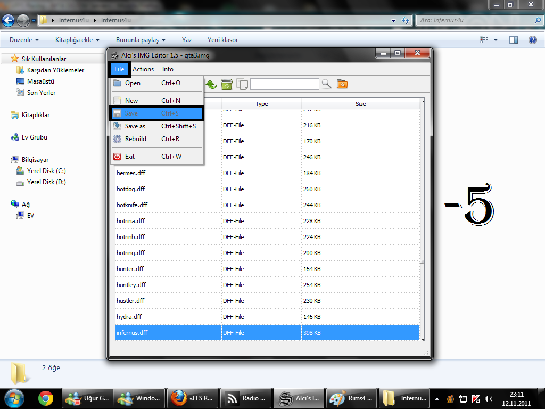
Task: Sort by the Type column header
Action: click(x=261, y=104)
